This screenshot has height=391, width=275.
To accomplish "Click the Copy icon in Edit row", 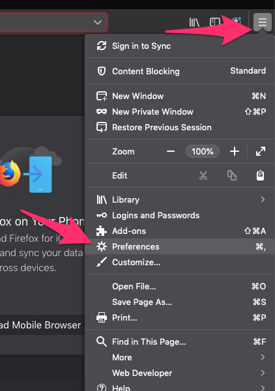I will point(232,175).
